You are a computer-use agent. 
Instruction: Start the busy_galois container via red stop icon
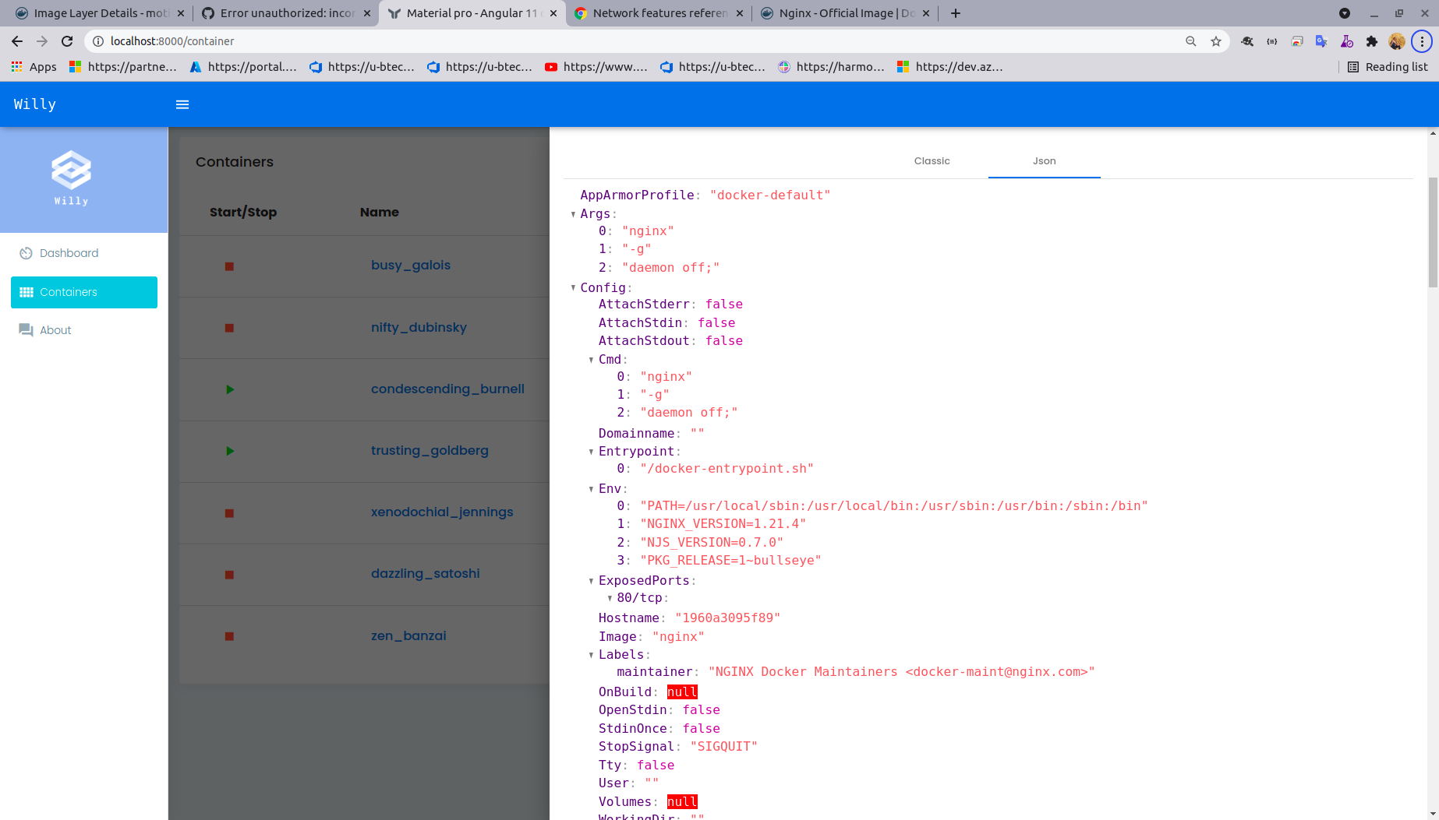coord(229,266)
